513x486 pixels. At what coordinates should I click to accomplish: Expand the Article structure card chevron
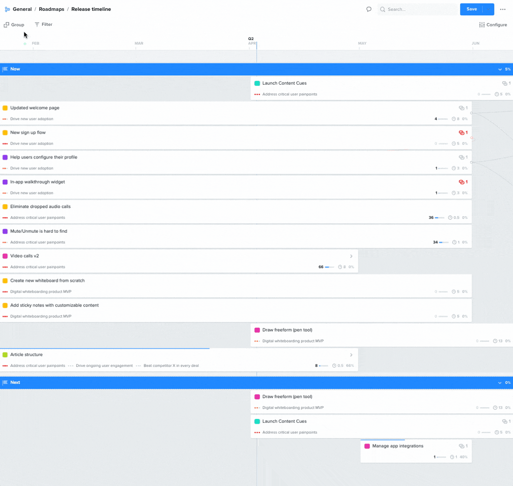coord(351,355)
